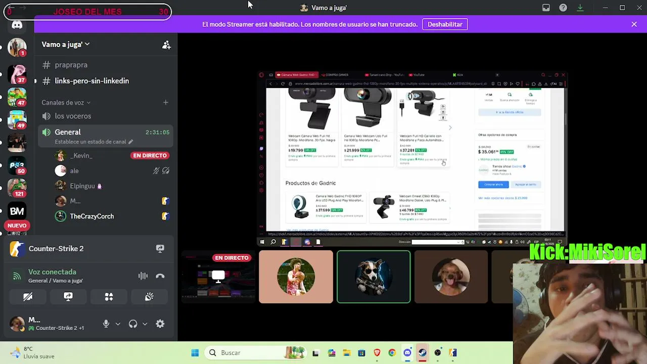Disconnect from the voice call
This screenshot has height=364, width=647.
(x=160, y=276)
